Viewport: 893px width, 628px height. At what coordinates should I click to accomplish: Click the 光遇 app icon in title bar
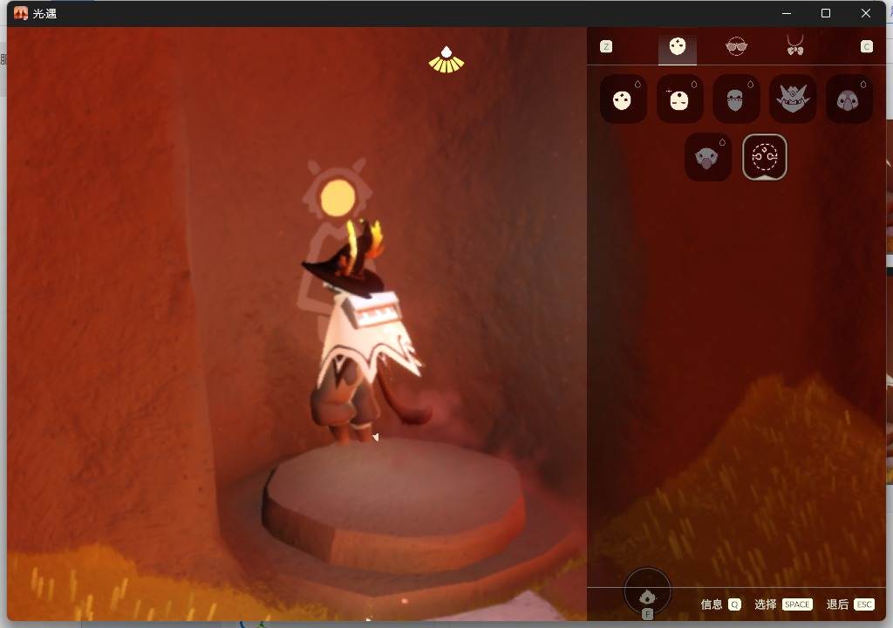click(x=21, y=13)
